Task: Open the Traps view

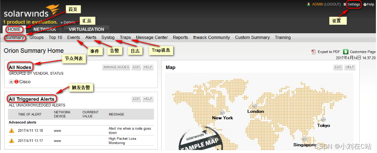Action: tap(126, 37)
